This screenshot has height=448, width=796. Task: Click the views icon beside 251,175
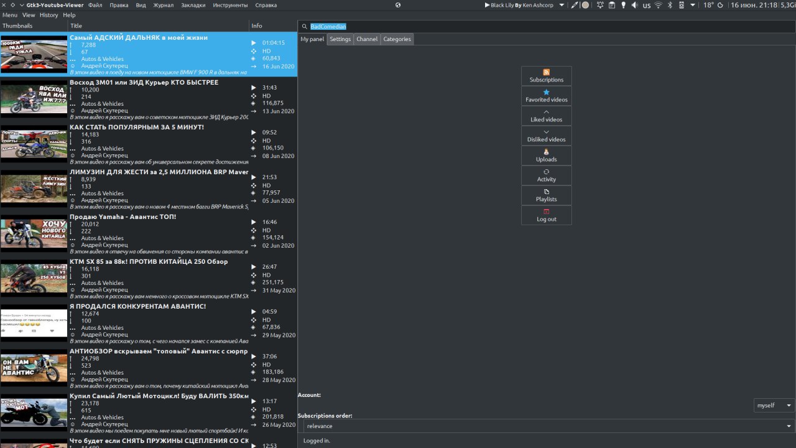click(x=254, y=282)
